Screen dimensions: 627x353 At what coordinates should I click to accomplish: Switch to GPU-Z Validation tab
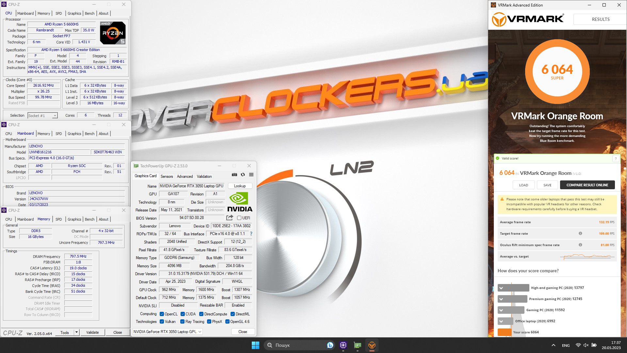204,176
